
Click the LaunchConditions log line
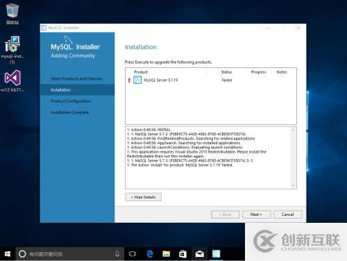coord(185,147)
